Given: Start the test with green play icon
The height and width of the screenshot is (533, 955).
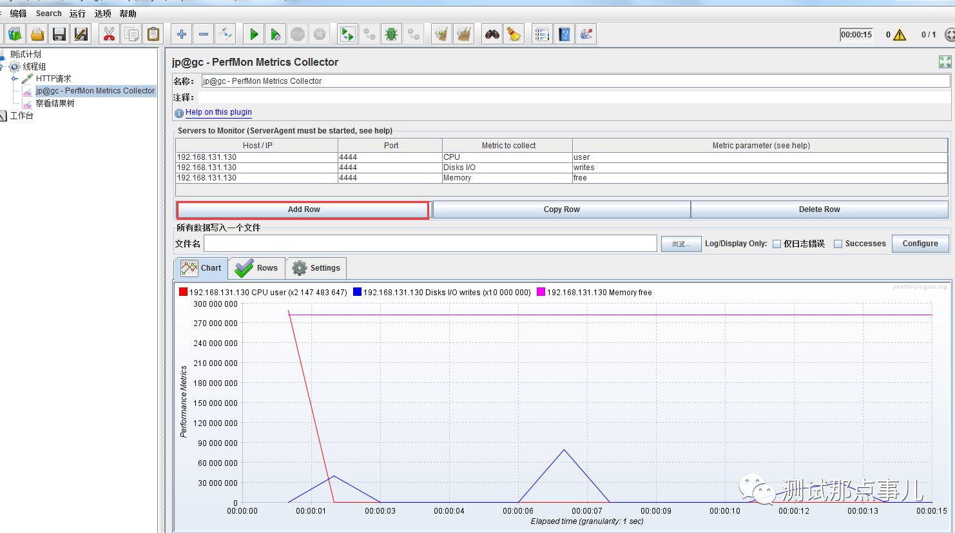Looking at the screenshot, I should (x=254, y=34).
